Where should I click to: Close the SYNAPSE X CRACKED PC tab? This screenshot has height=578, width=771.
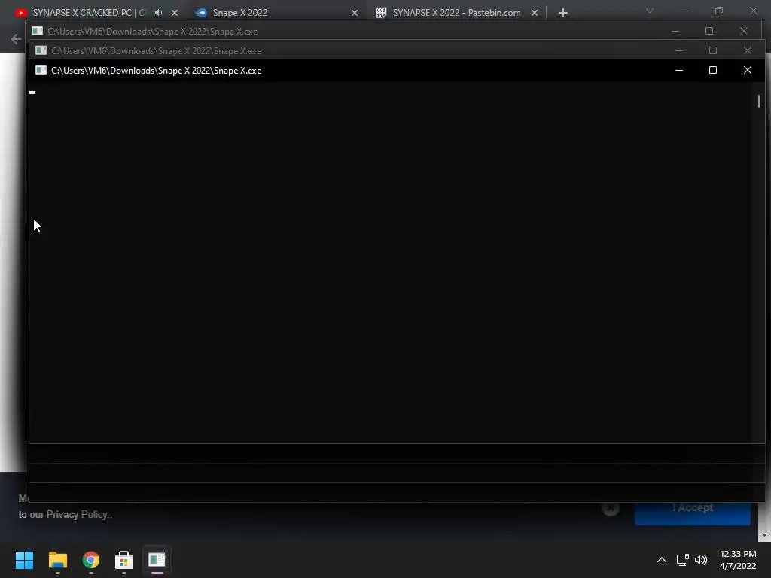175,13
